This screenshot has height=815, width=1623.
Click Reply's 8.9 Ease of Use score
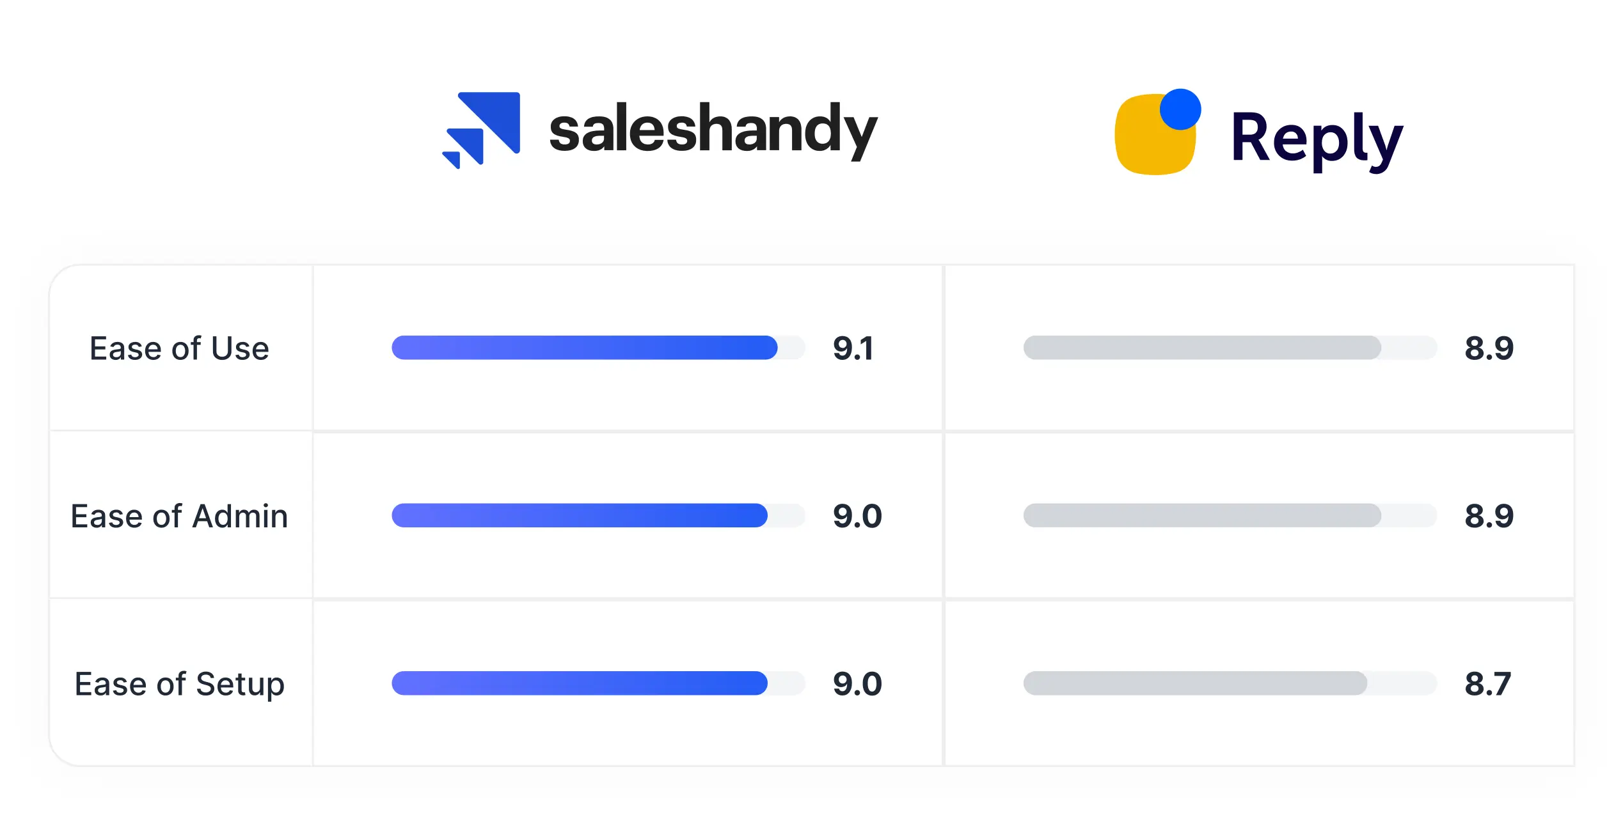[x=1489, y=348]
